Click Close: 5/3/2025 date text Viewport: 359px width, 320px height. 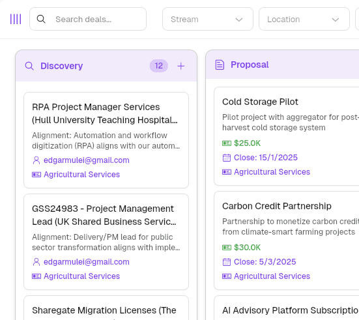pos(265,262)
